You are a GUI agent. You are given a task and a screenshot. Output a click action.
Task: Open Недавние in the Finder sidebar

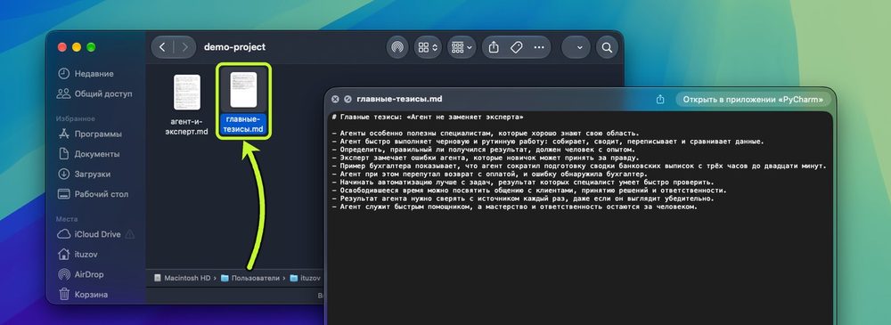point(94,74)
